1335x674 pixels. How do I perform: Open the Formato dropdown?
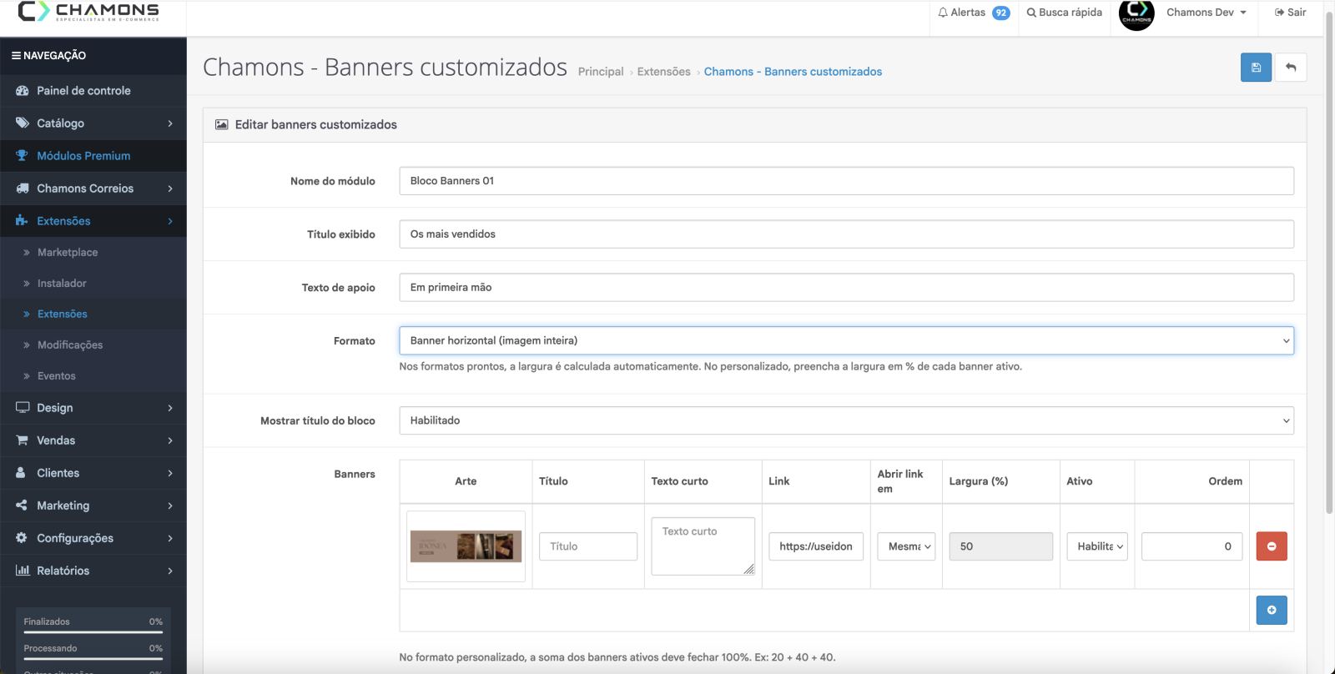(x=846, y=340)
